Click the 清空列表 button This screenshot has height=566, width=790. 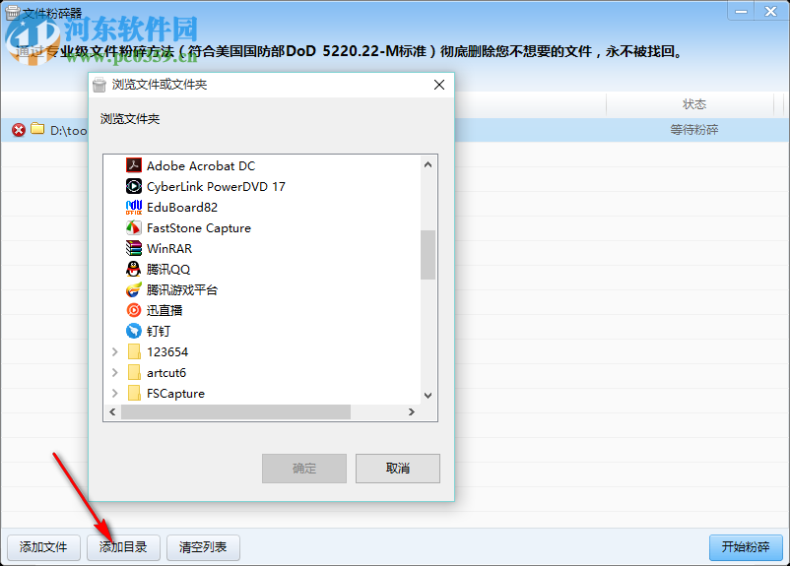click(x=203, y=547)
